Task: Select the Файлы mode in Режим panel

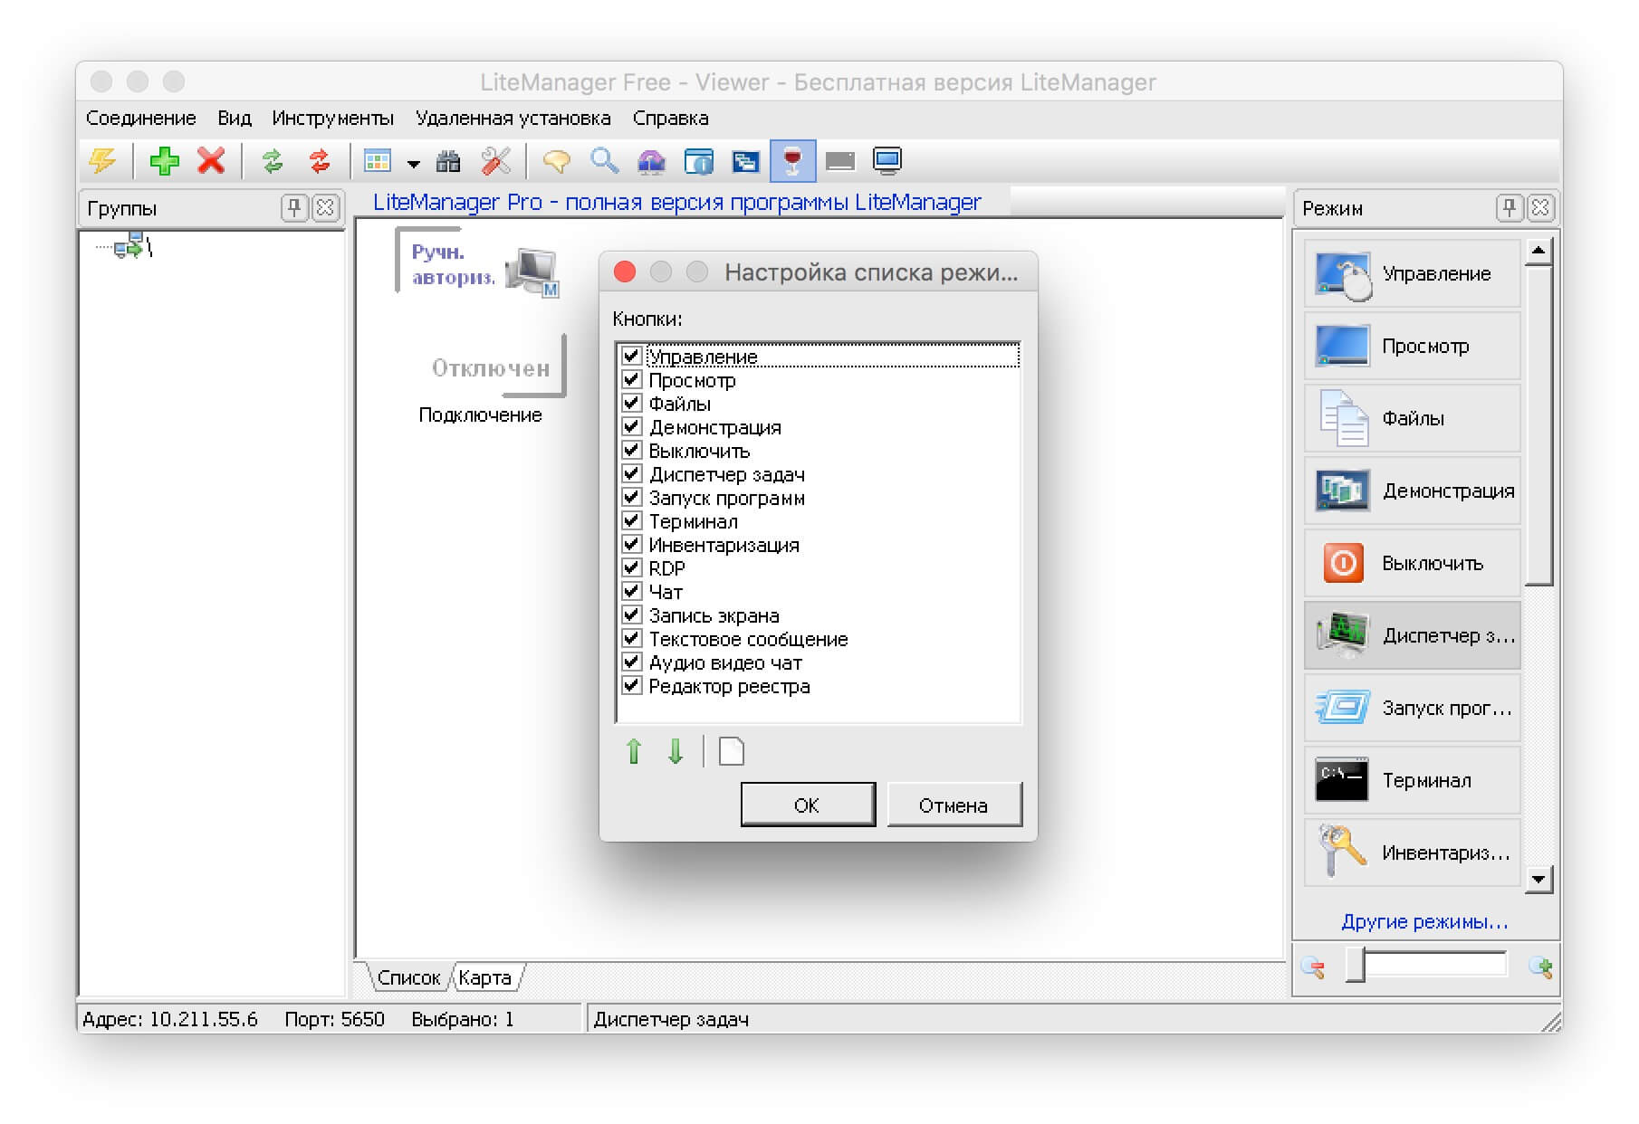Action: [x=1412, y=419]
